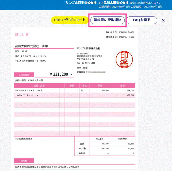This screenshot has width=172, height=171.
Task: Click contact name 原田 堅司
Action: coord(82,68)
